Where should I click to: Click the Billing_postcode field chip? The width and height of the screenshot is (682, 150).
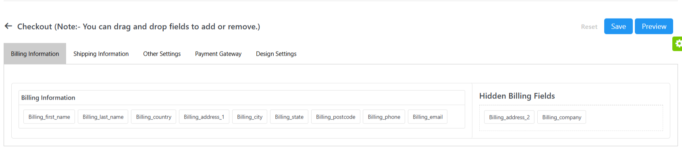click(336, 117)
